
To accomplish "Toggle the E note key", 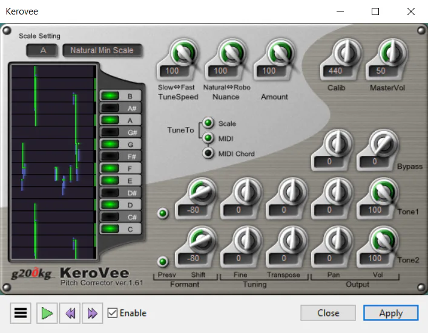I will coord(120,181).
